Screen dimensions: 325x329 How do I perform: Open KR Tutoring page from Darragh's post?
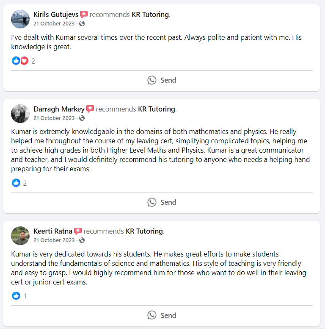click(x=156, y=109)
